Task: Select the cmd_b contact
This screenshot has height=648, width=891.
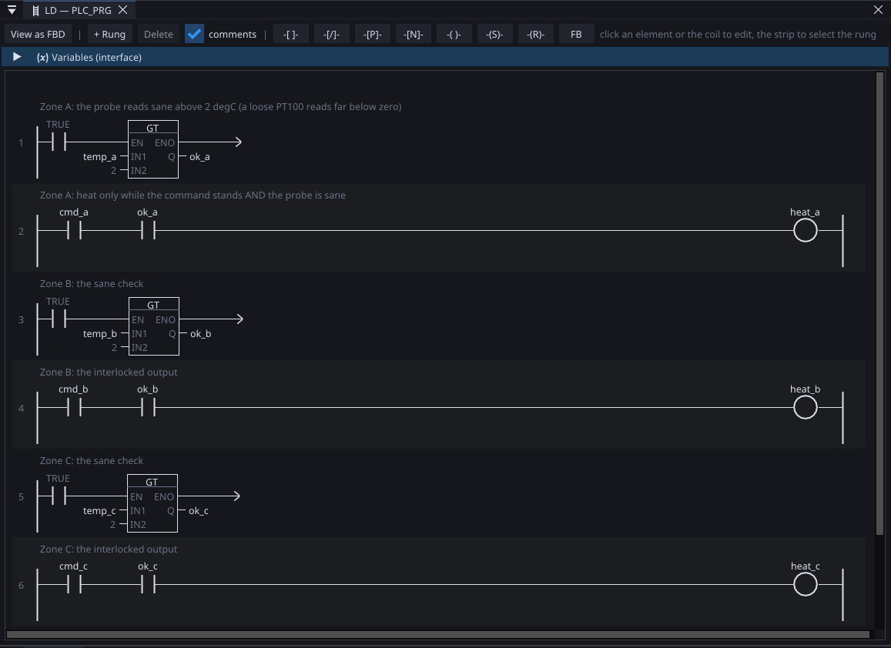Action: (74, 407)
